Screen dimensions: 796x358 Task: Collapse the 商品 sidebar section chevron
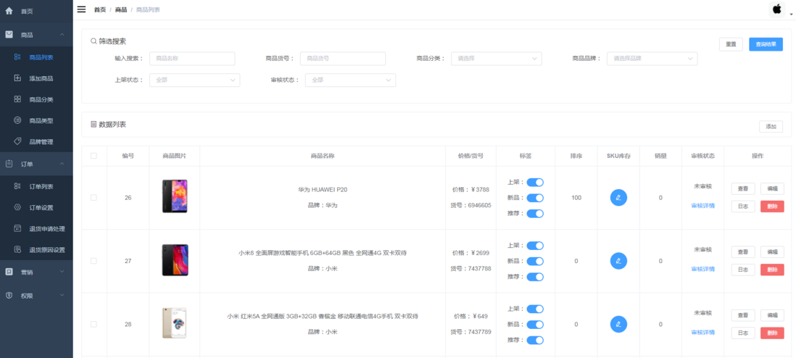coord(62,35)
